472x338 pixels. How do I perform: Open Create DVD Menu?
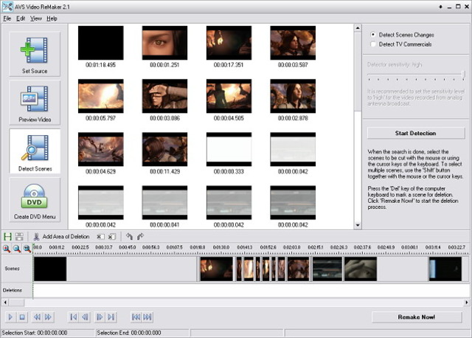click(x=35, y=200)
